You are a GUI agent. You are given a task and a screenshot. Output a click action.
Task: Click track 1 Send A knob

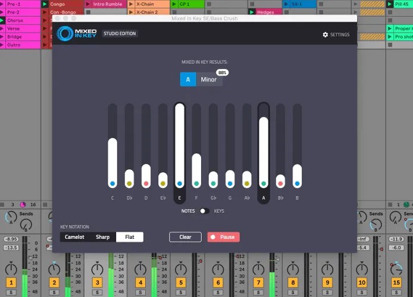click(x=11, y=217)
